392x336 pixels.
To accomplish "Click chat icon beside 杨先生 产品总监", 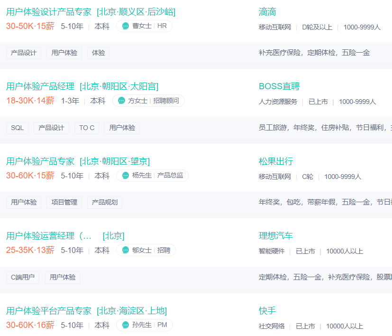I will point(126,176).
